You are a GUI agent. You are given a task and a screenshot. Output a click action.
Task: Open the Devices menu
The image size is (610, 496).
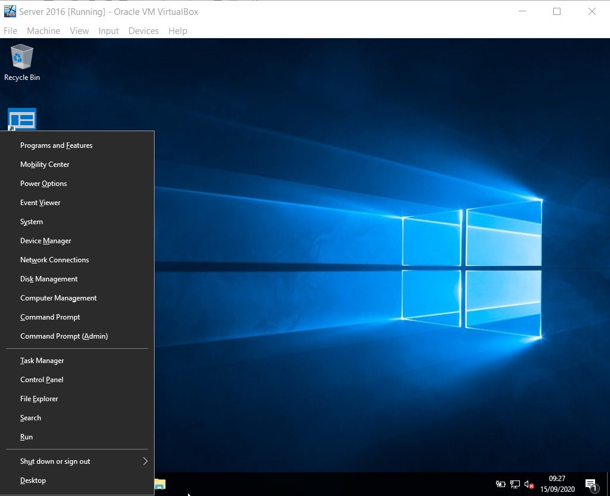[x=144, y=31]
